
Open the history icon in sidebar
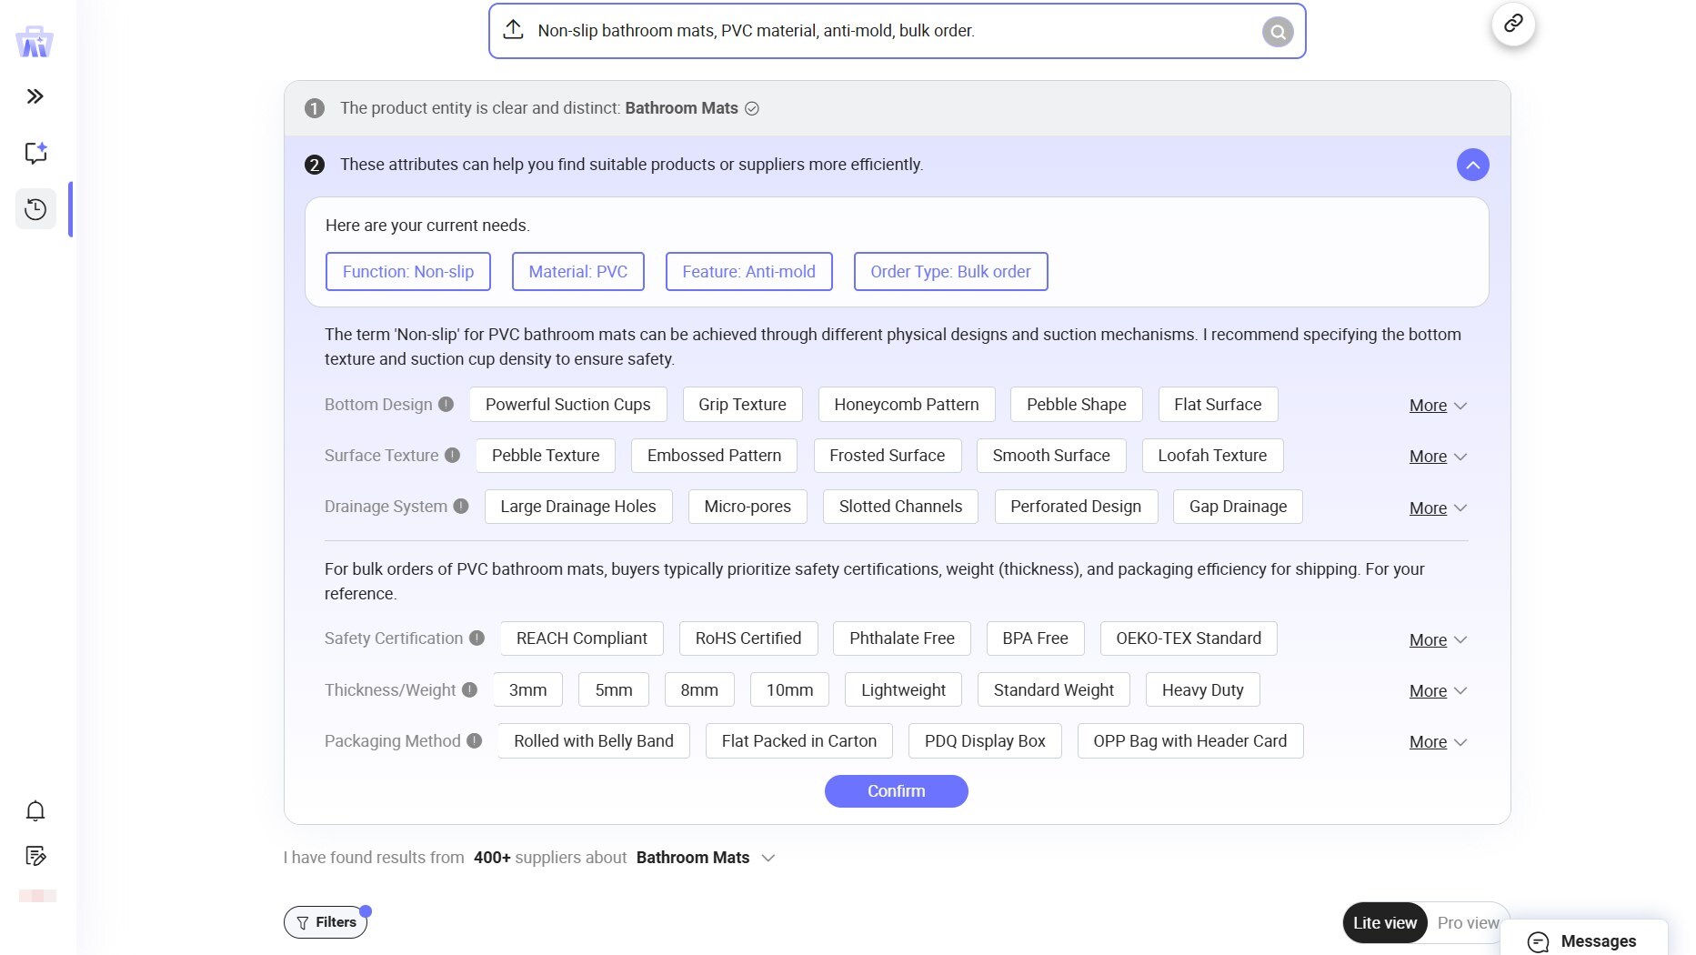click(35, 209)
